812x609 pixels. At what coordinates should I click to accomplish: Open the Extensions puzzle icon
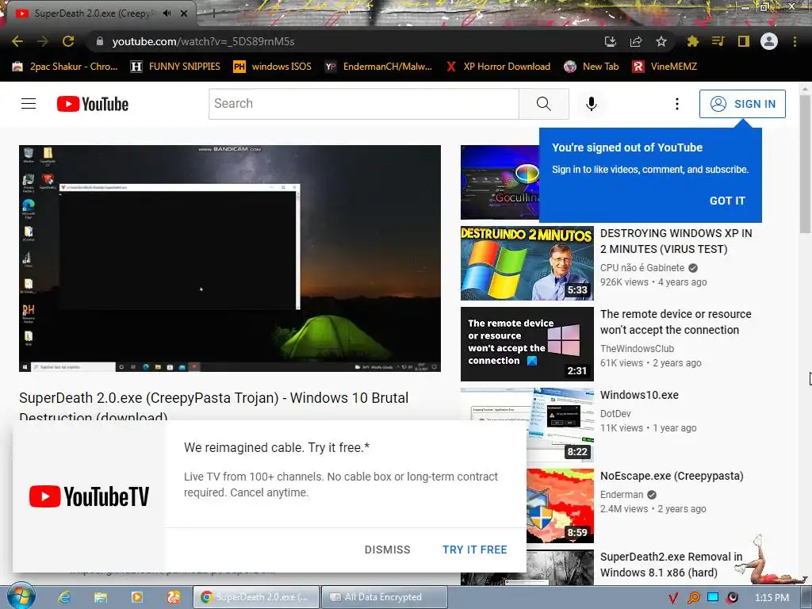(x=692, y=41)
